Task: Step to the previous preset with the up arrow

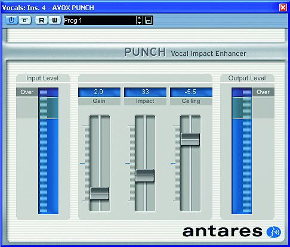Action: (139, 18)
